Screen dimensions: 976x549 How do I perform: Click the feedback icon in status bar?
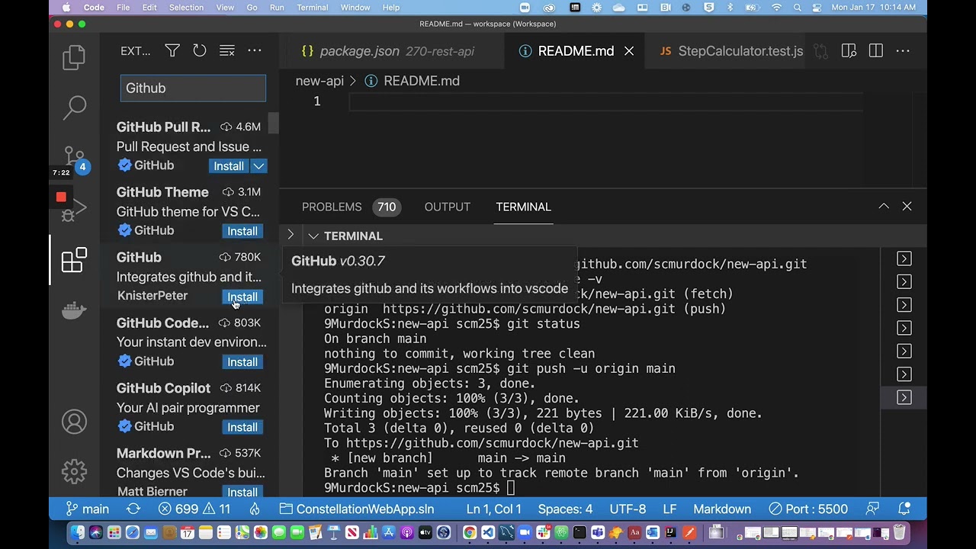[873, 509]
